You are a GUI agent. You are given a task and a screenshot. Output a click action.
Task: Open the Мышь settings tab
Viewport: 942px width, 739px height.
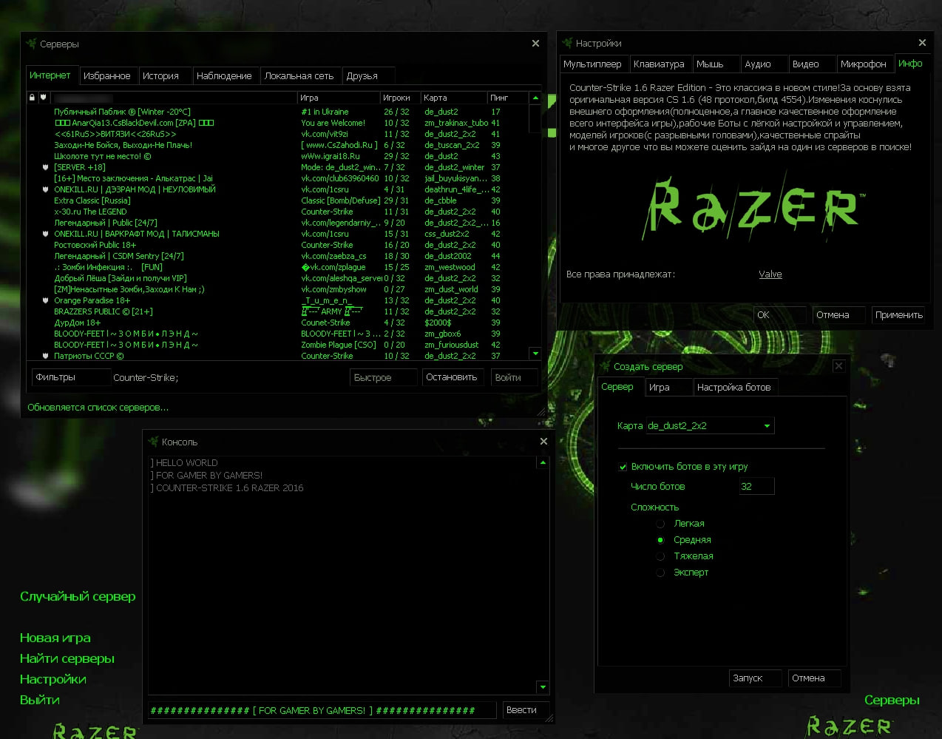tap(716, 64)
